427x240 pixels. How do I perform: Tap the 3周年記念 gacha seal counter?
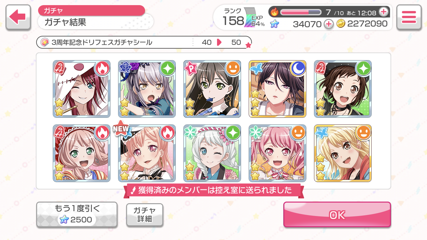(144, 42)
